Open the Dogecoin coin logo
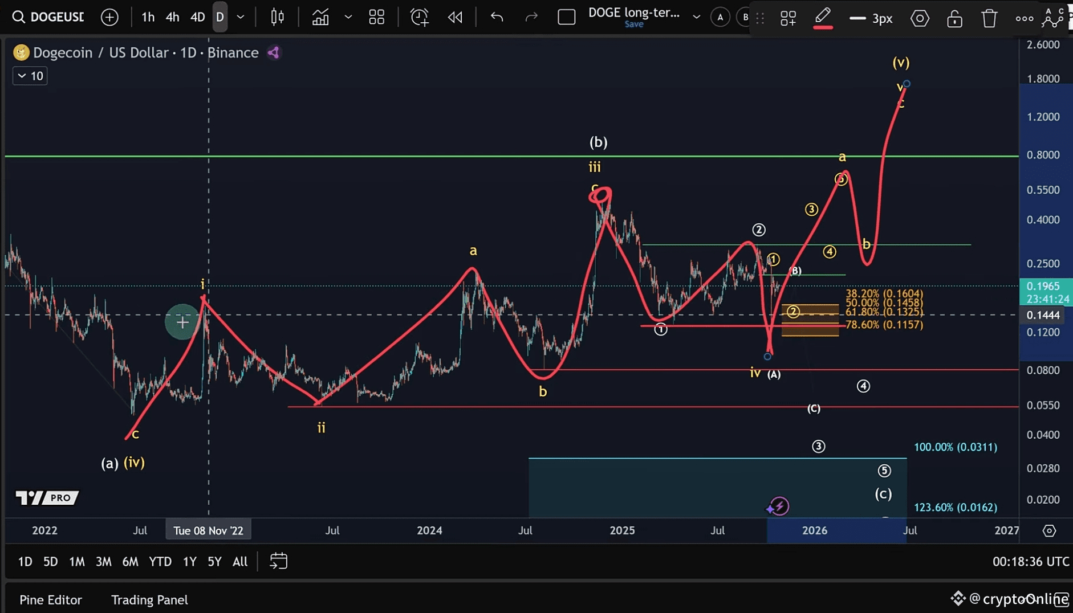This screenshot has width=1073, height=613. (21, 52)
